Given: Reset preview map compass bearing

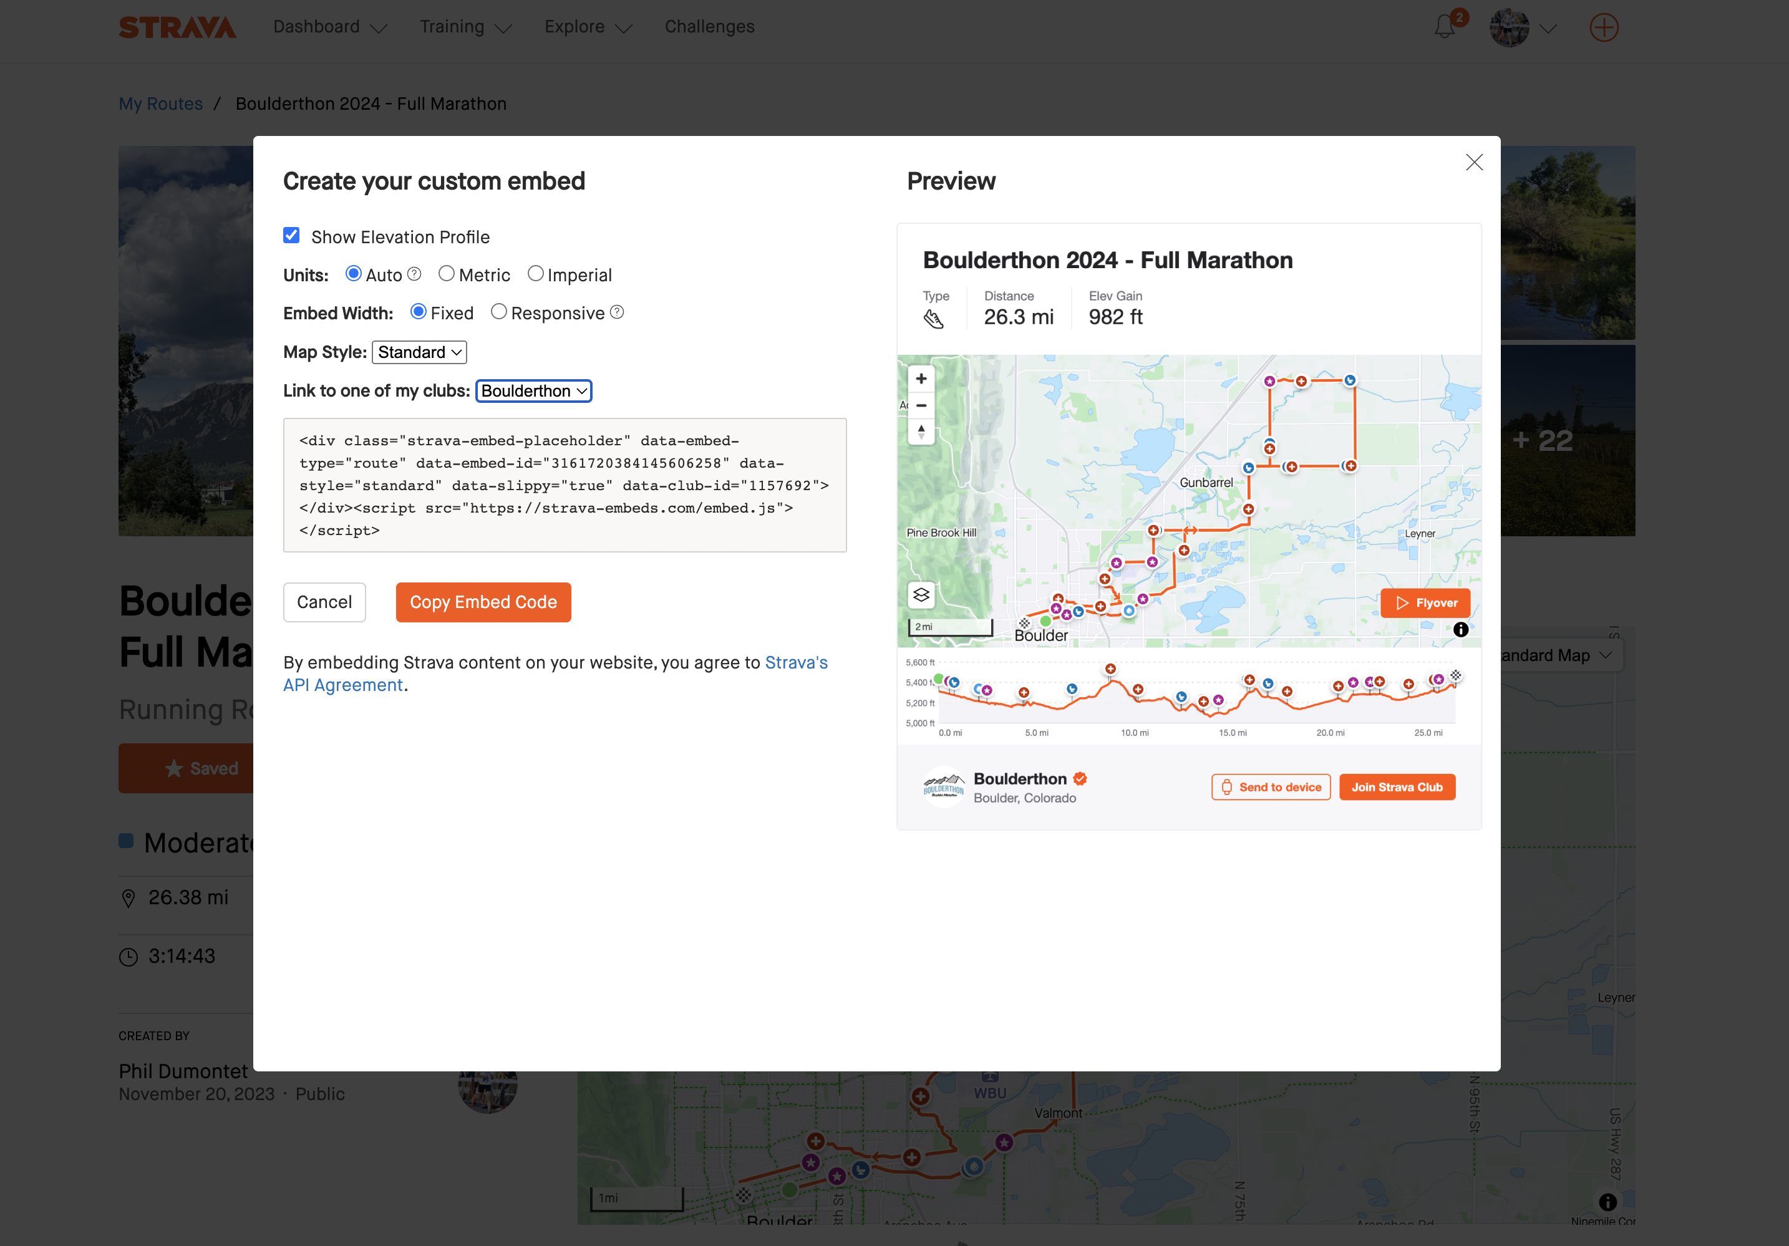Looking at the screenshot, I should point(921,432).
